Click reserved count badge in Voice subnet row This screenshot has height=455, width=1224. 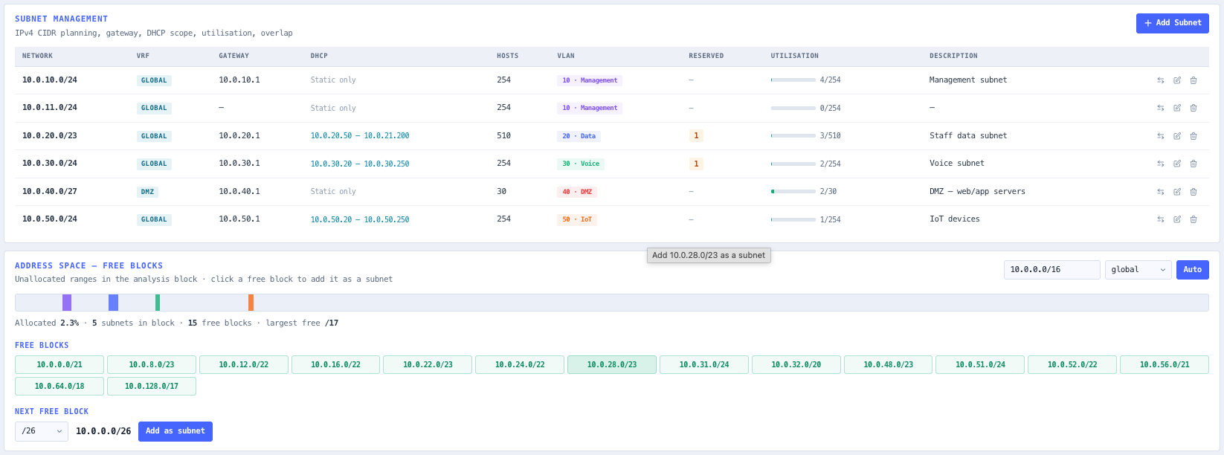tap(696, 164)
